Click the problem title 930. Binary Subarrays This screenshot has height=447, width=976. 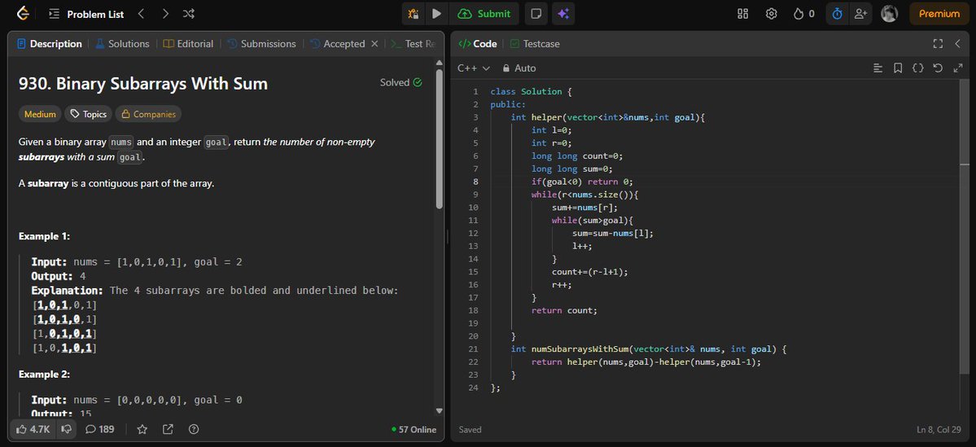pyautogui.click(x=143, y=83)
